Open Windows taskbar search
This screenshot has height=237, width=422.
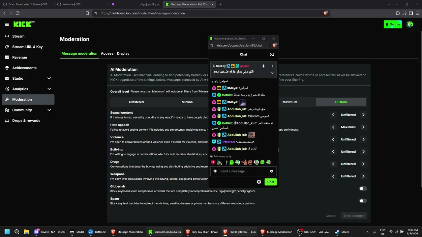(17, 232)
